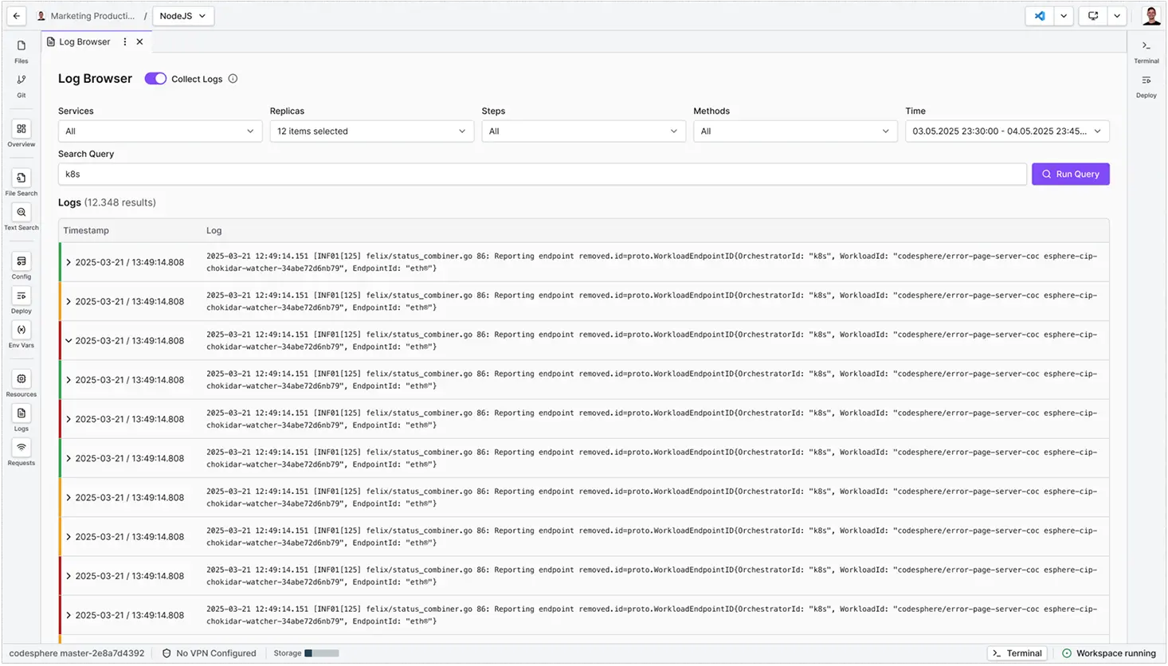Open Text Search in the sidebar
1168x666 pixels.
coord(22,217)
